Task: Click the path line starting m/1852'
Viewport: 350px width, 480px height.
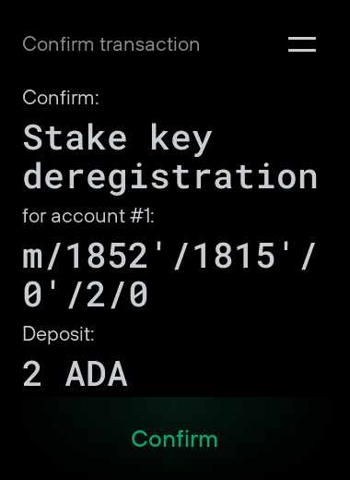Action: tap(169, 257)
